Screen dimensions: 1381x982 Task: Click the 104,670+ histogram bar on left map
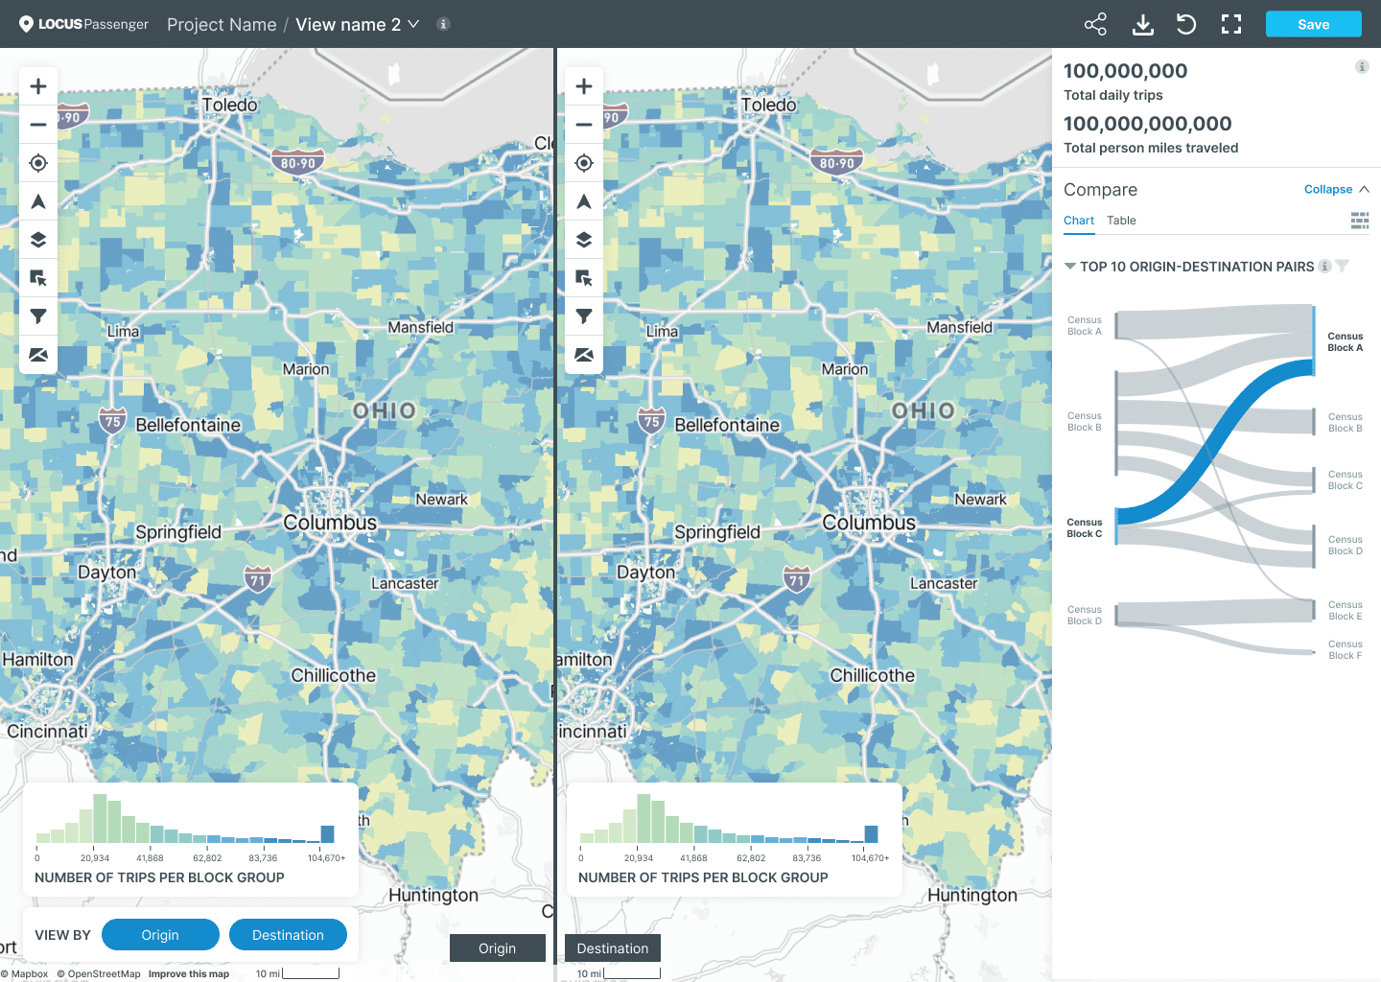tap(327, 833)
